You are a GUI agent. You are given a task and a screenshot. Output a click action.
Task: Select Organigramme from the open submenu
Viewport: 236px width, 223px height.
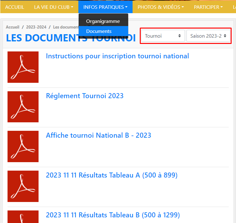pyautogui.click(x=103, y=21)
